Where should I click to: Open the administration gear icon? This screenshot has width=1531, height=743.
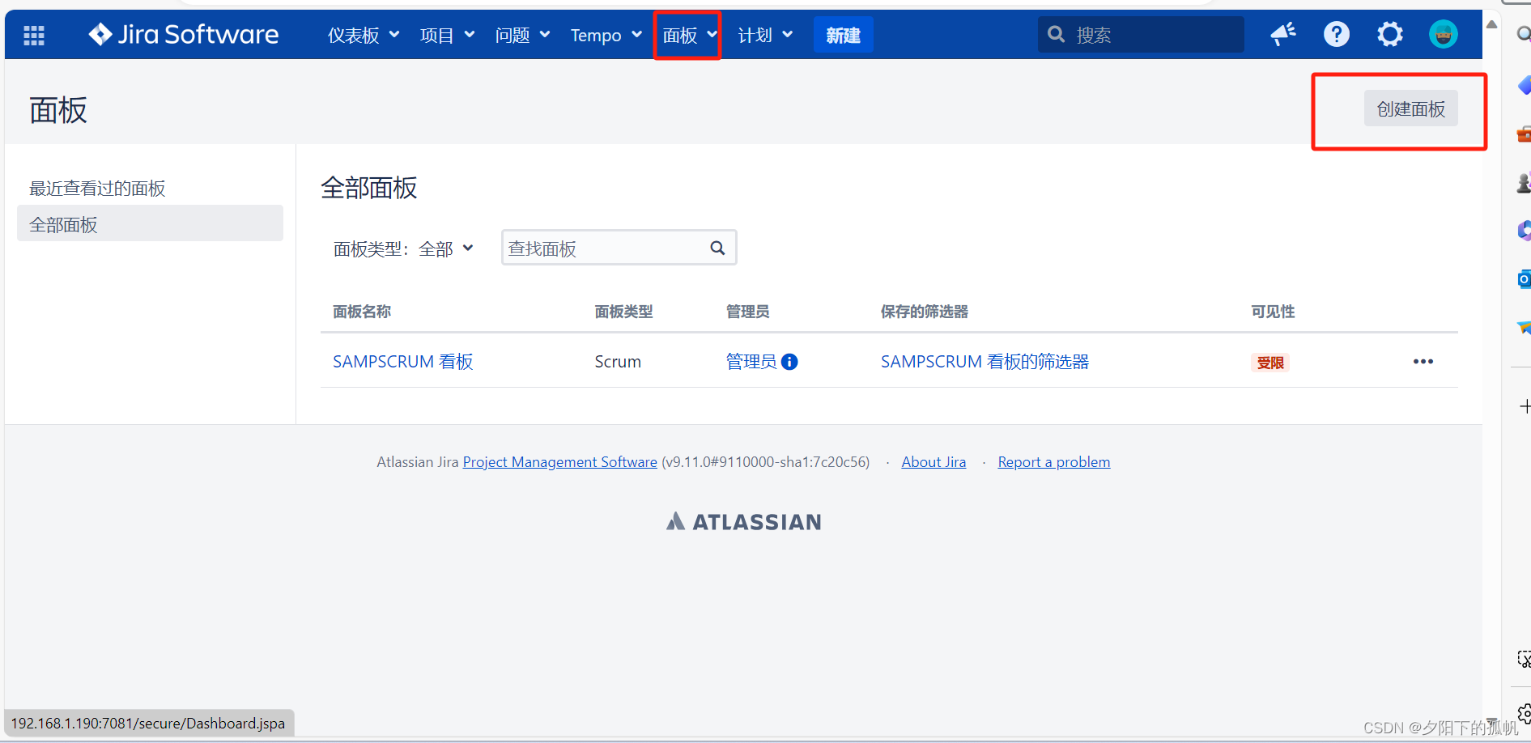1390,34
